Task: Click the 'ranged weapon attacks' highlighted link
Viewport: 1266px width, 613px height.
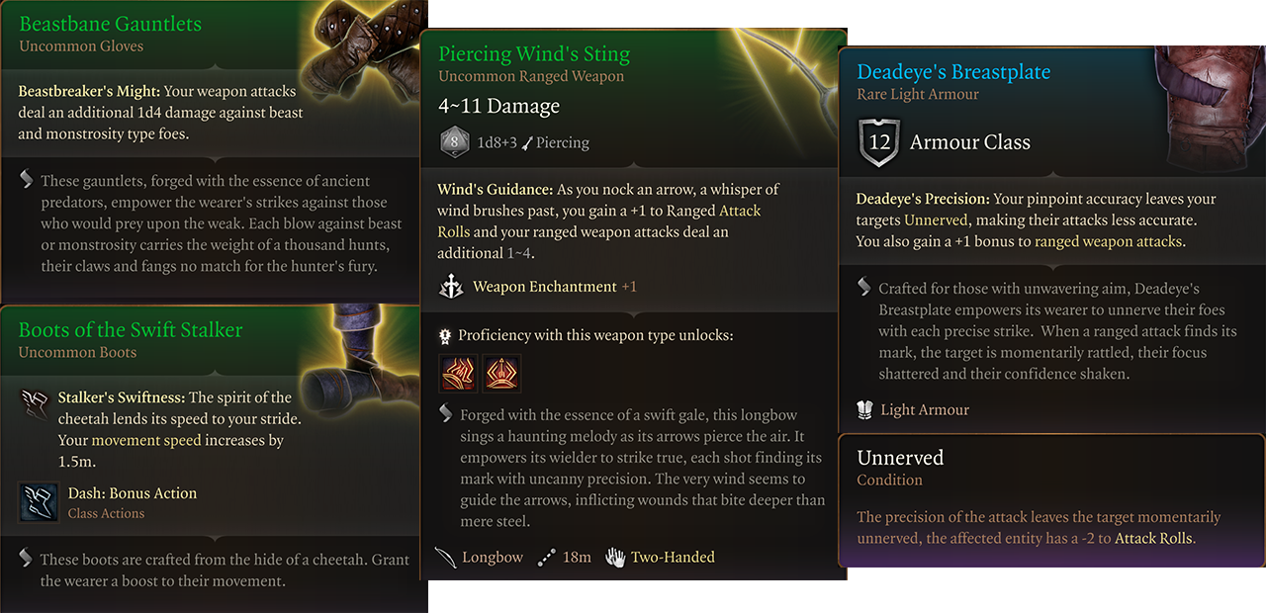Action: [1108, 241]
